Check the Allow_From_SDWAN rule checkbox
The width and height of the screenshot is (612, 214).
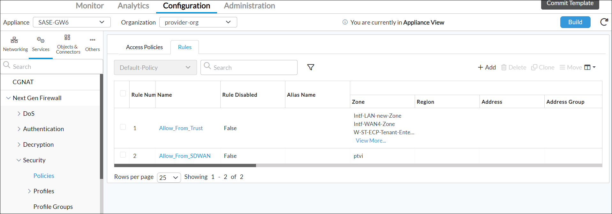tap(123, 155)
